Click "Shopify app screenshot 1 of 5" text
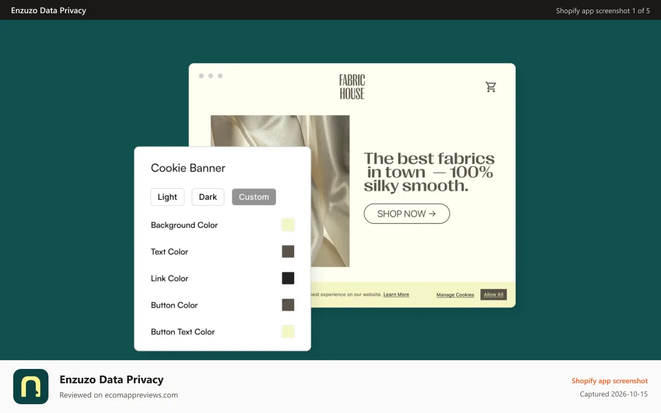 603,10
